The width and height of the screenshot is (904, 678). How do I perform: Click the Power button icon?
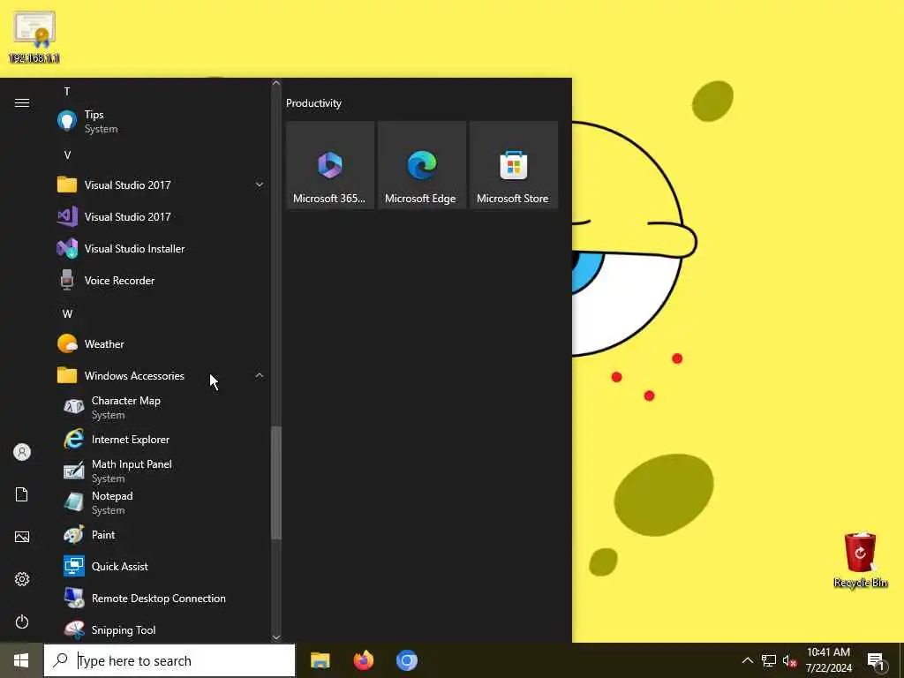[22, 621]
